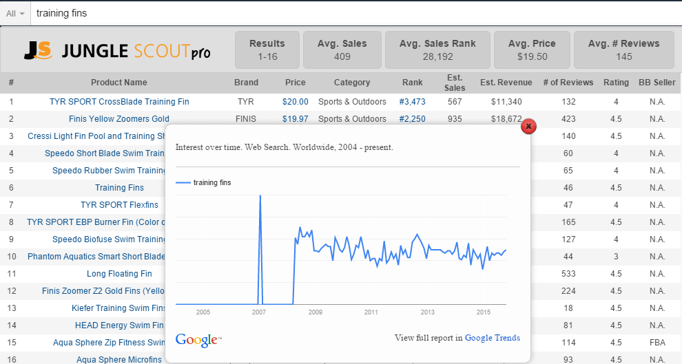Select the rating 3 cell in row 10
Screen dimensions: 682x364
tap(616, 256)
